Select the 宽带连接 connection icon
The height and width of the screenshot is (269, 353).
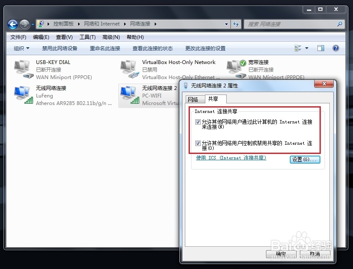point(236,69)
